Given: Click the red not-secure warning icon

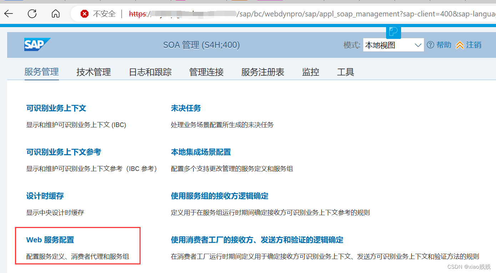Looking at the screenshot, I should click(85, 14).
